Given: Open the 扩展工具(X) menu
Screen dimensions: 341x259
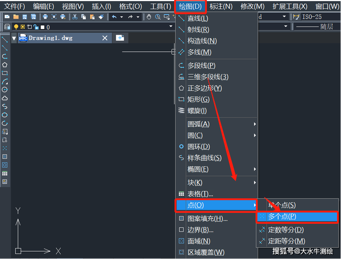Looking at the screenshot, I should click(x=290, y=7).
